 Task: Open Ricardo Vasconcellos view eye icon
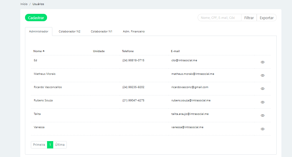263,89
